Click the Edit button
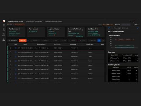141x106 pixels. (55, 41)
